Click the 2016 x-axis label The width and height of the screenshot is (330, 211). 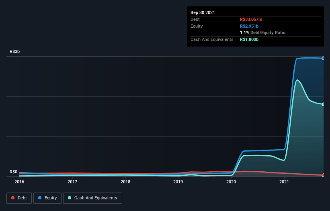coord(19,182)
